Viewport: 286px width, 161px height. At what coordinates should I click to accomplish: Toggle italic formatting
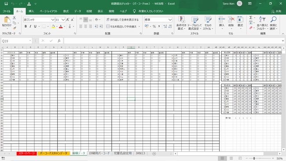[30, 26]
